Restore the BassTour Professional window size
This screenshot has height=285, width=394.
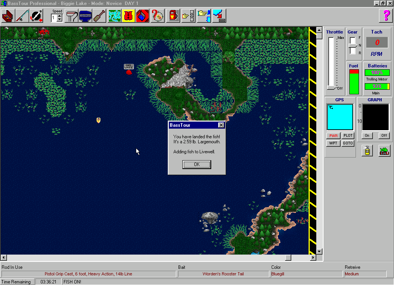tap(383, 3)
